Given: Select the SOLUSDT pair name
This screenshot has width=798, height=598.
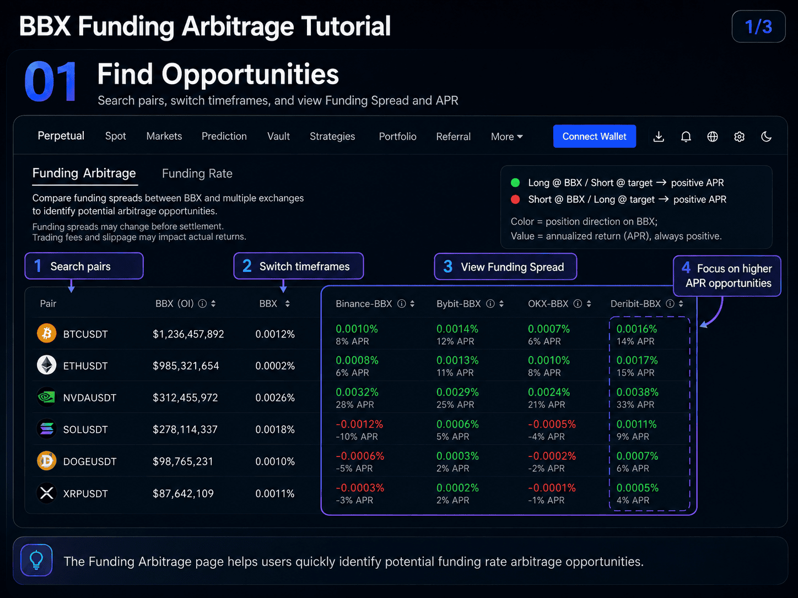Looking at the screenshot, I should pos(85,430).
